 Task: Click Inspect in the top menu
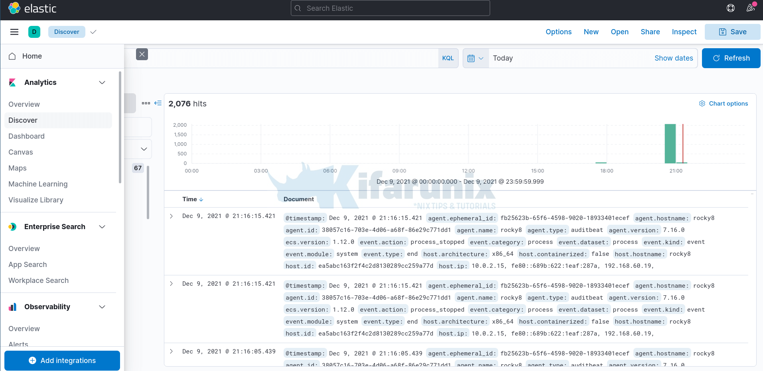684,32
